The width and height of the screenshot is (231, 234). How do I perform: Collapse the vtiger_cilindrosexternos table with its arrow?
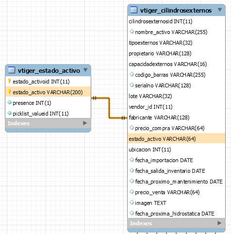click(220, 10)
